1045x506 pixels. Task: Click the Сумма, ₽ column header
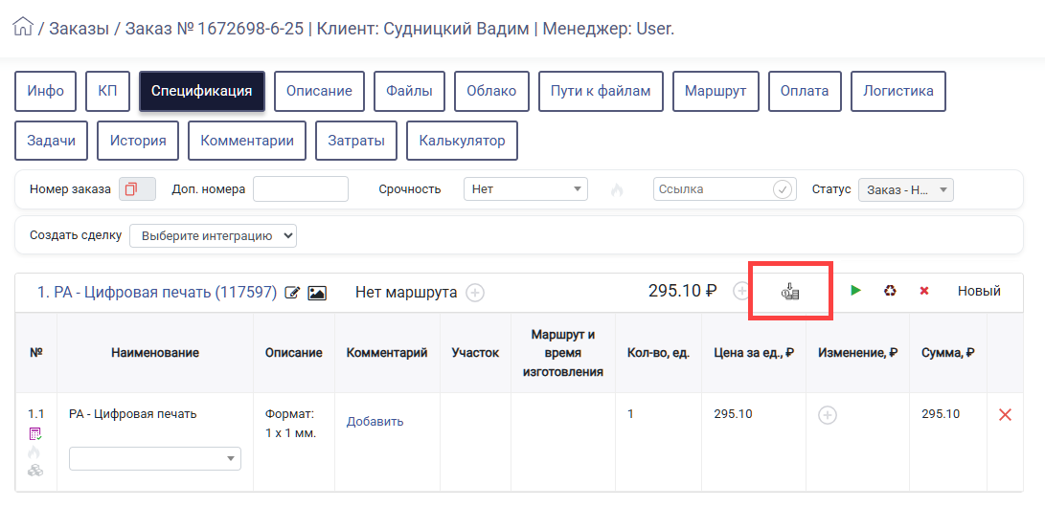[x=948, y=353]
